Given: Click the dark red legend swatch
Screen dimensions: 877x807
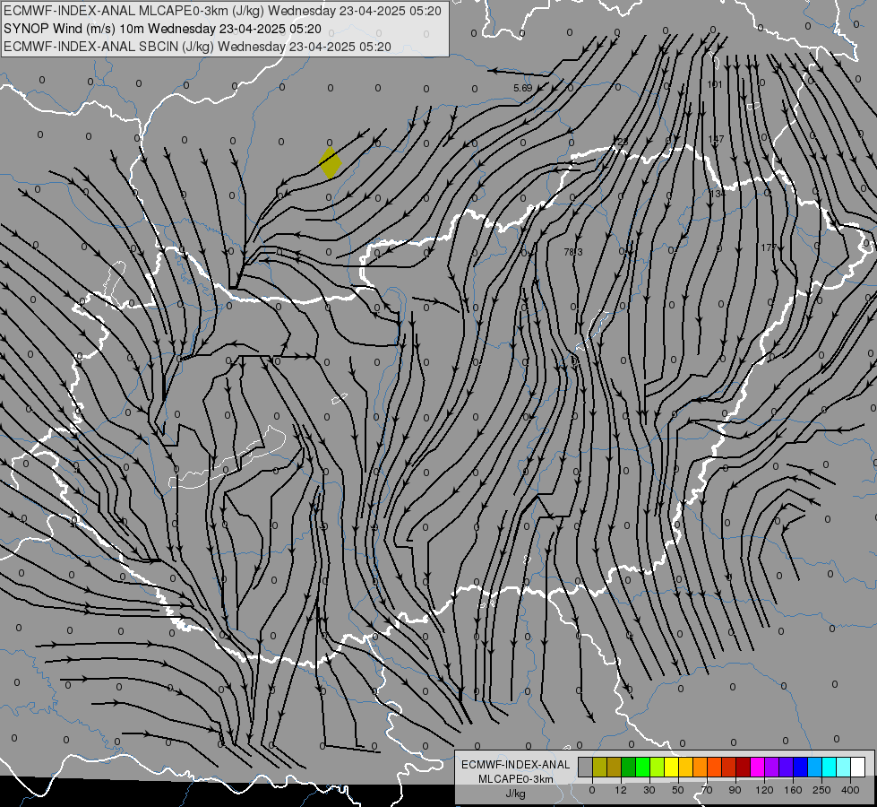Looking at the screenshot, I should click(x=743, y=767).
